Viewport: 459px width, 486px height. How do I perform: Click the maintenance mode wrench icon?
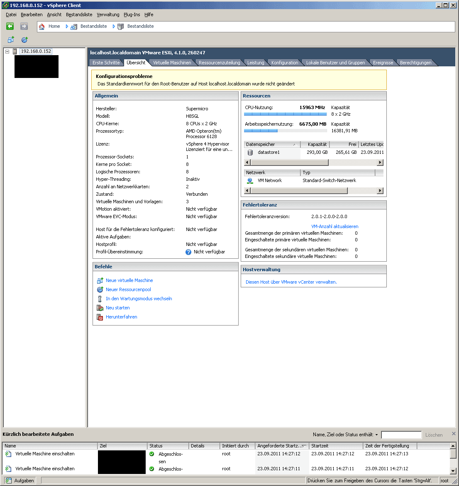click(x=100, y=299)
